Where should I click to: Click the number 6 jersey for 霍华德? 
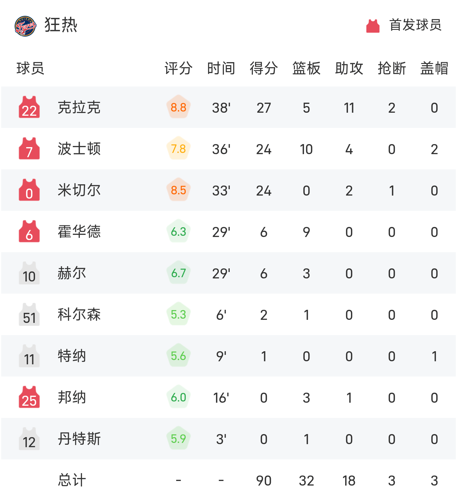pyautogui.click(x=29, y=232)
